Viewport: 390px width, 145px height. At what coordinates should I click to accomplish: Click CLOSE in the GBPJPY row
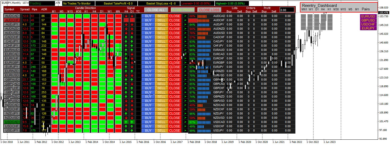coord(175,93)
